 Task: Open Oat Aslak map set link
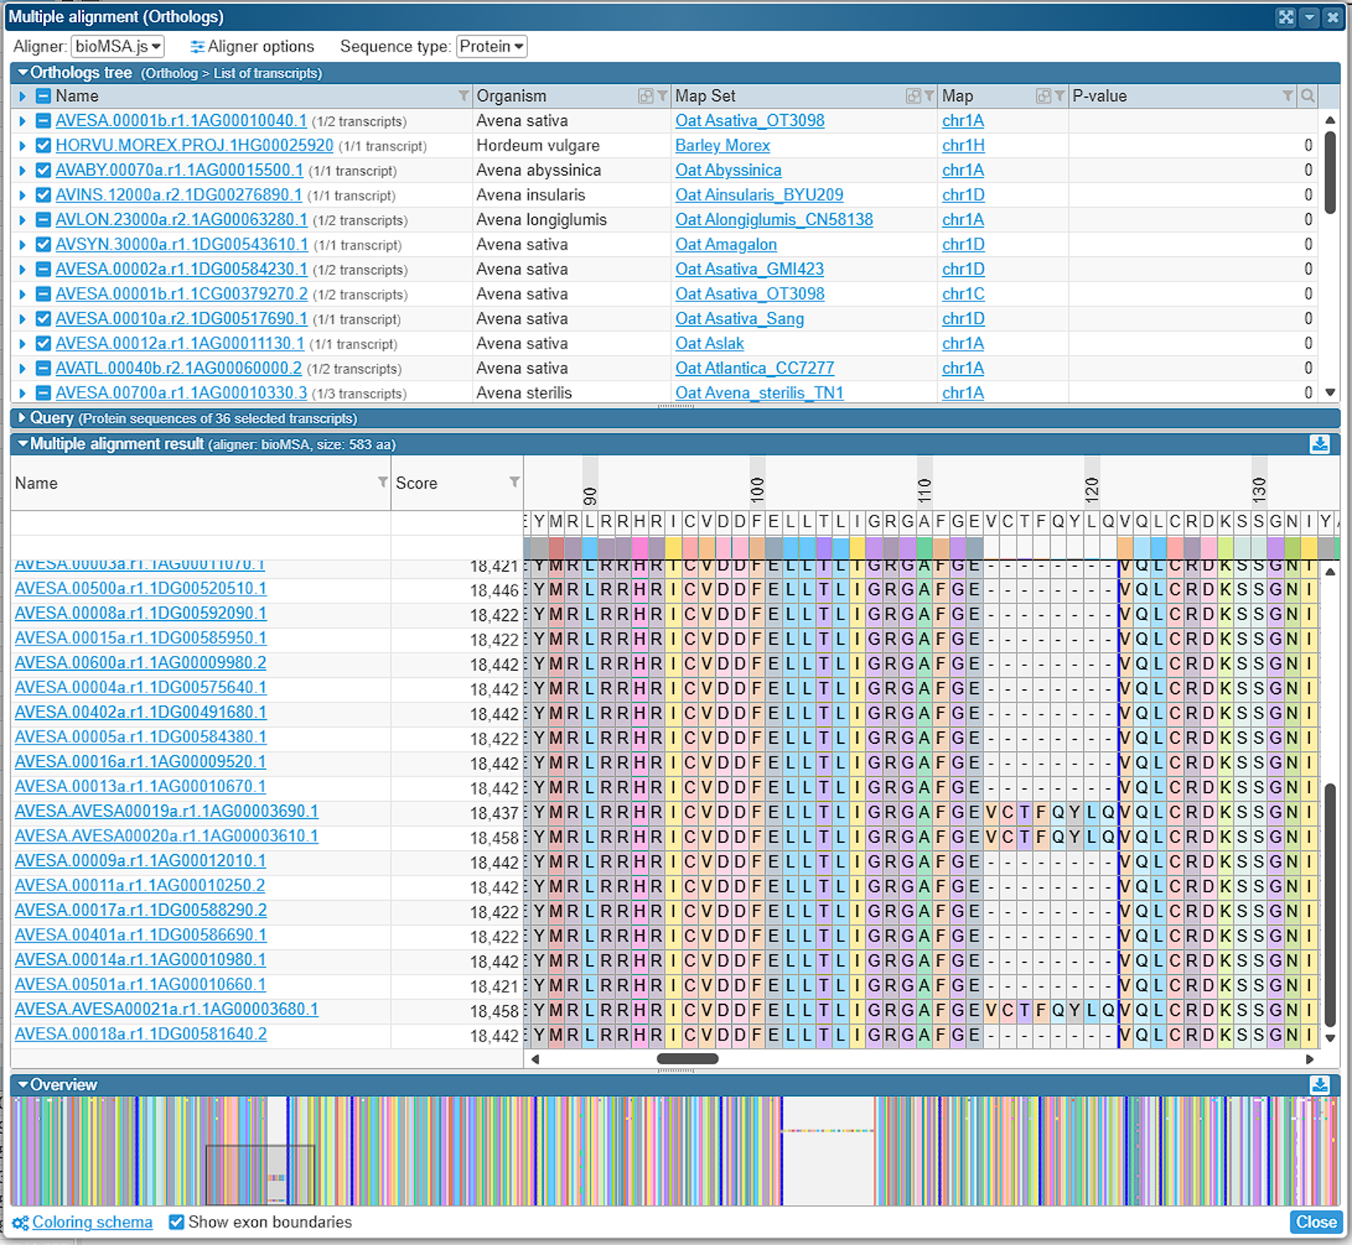pos(710,343)
